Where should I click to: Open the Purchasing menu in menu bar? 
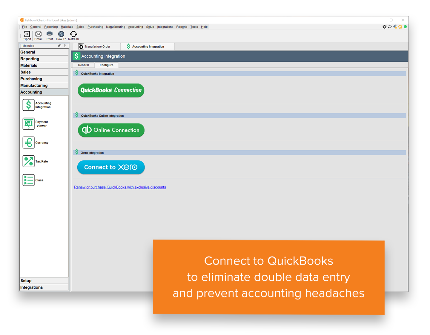[x=95, y=27]
